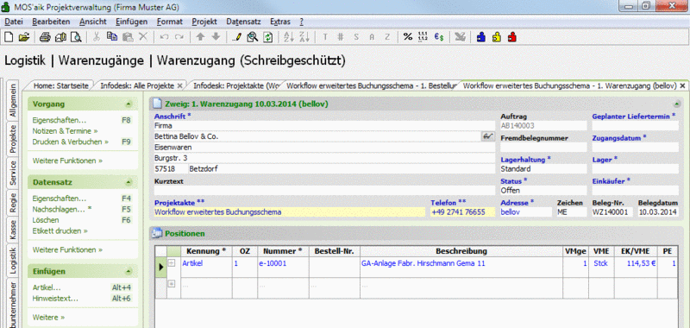
Task: Select the Logistik vertical sidebar tab
Action: coord(13,260)
